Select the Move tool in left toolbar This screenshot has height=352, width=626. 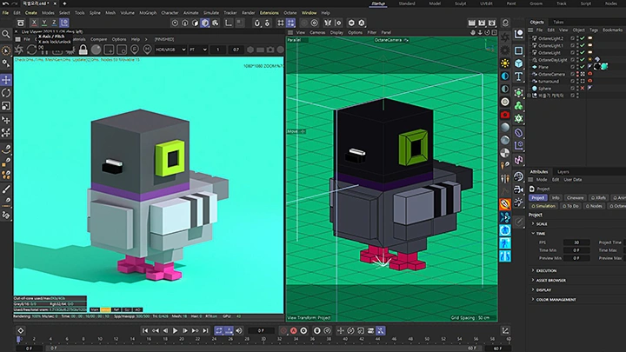[6, 80]
